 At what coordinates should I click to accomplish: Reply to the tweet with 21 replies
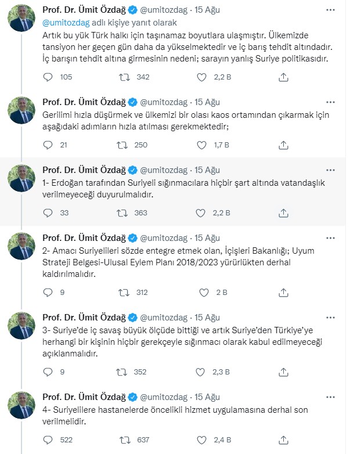[48, 145]
